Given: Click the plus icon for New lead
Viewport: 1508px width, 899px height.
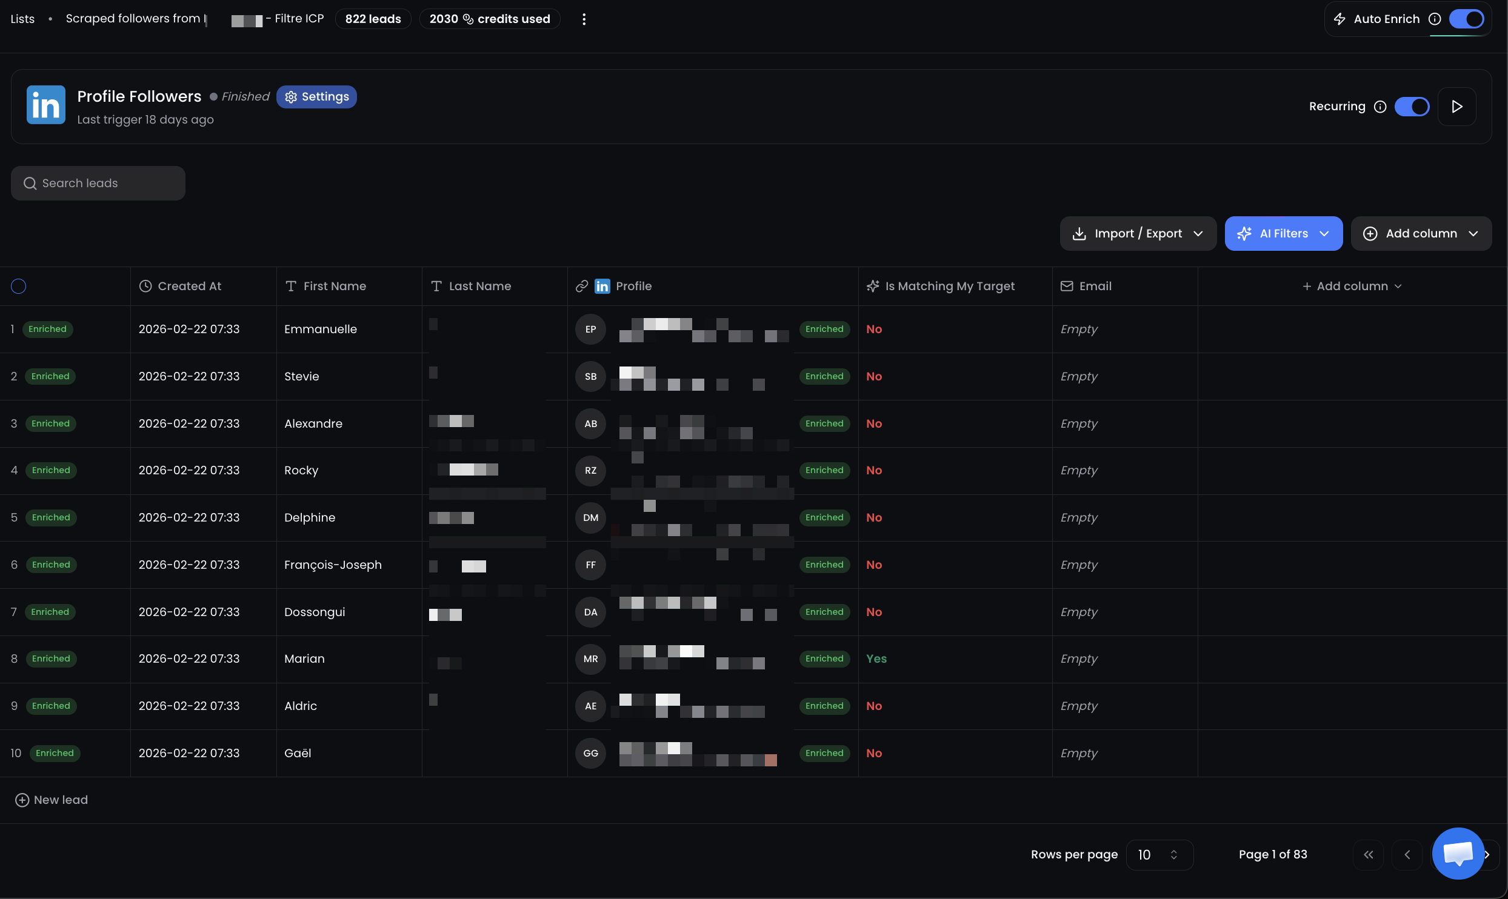Looking at the screenshot, I should tap(22, 800).
